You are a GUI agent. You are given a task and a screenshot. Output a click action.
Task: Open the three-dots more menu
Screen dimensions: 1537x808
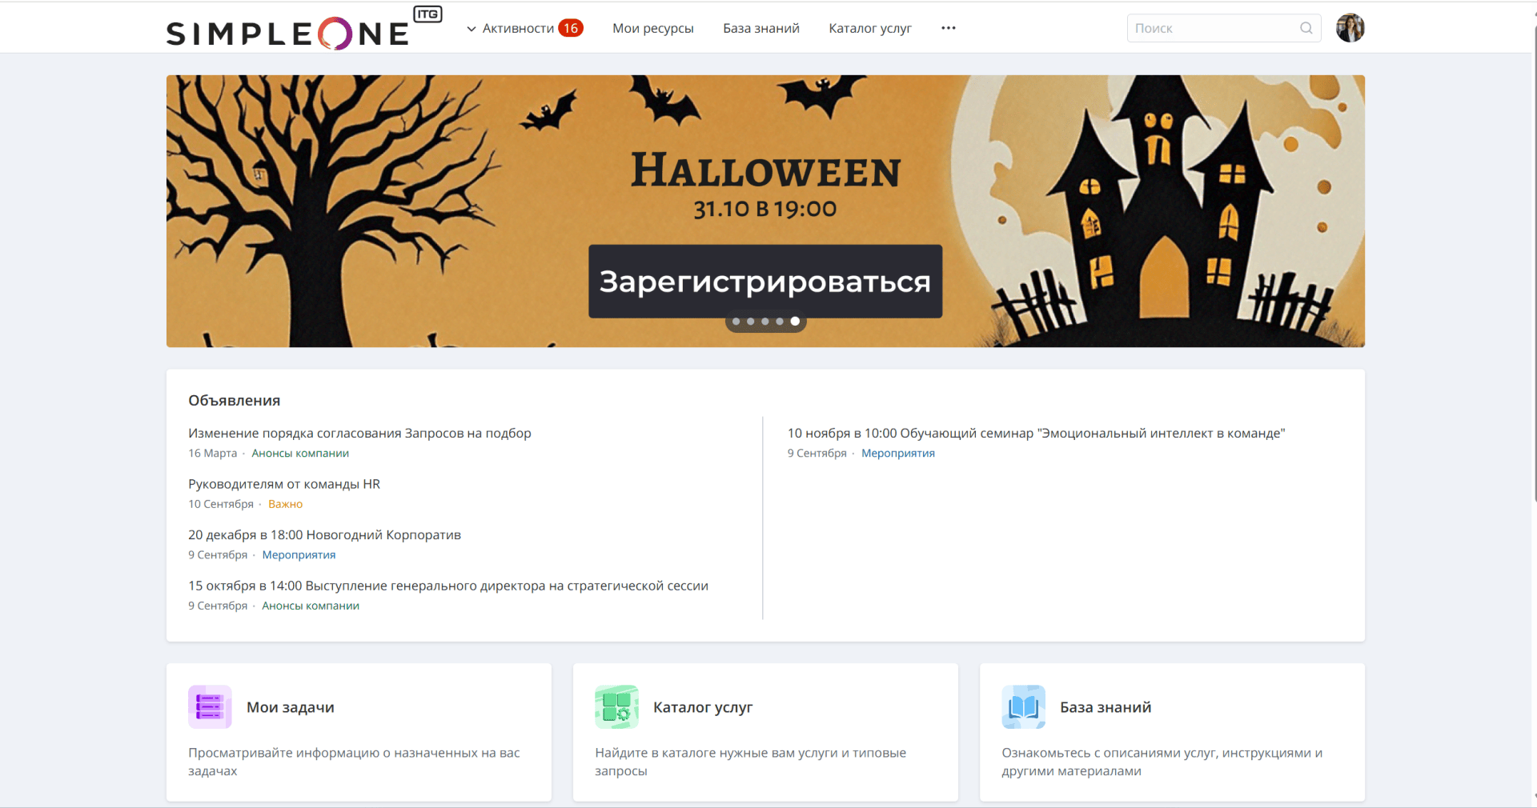click(949, 28)
